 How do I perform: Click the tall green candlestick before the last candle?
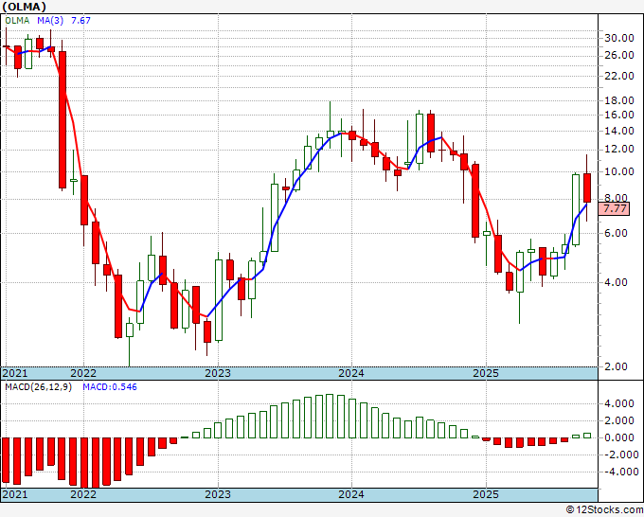tap(576, 210)
